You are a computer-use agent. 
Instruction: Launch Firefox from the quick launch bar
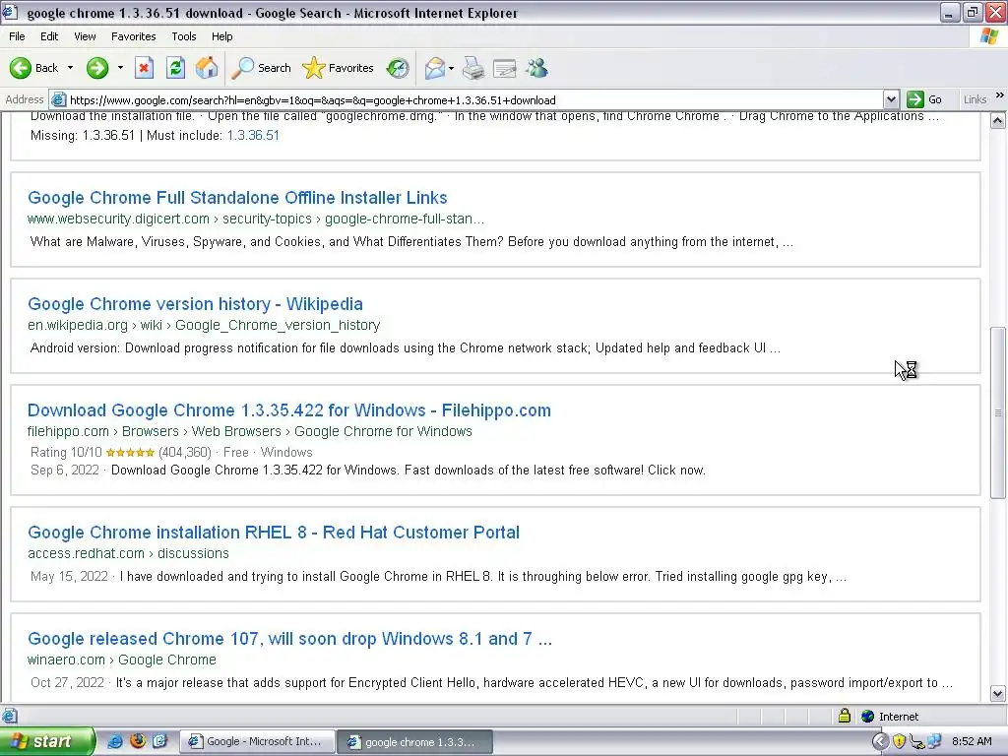tap(138, 741)
